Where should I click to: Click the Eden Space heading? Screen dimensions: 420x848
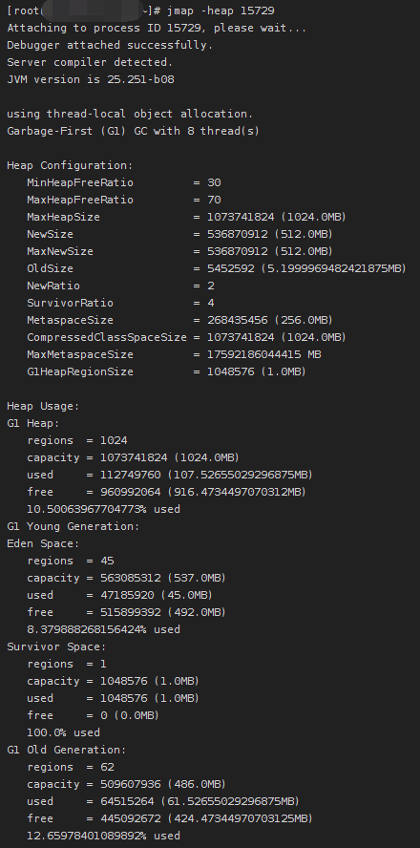tap(43, 543)
